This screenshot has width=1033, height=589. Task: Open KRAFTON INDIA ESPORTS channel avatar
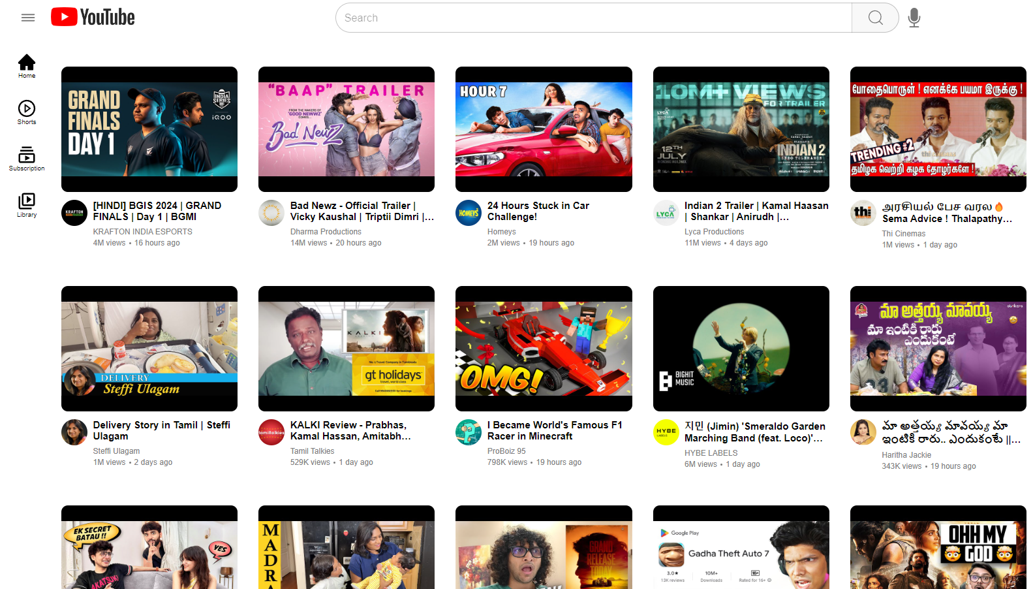tap(74, 213)
